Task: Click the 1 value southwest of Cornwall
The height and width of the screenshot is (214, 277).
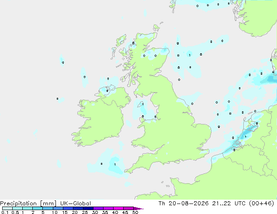Action: (x=115, y=165)
